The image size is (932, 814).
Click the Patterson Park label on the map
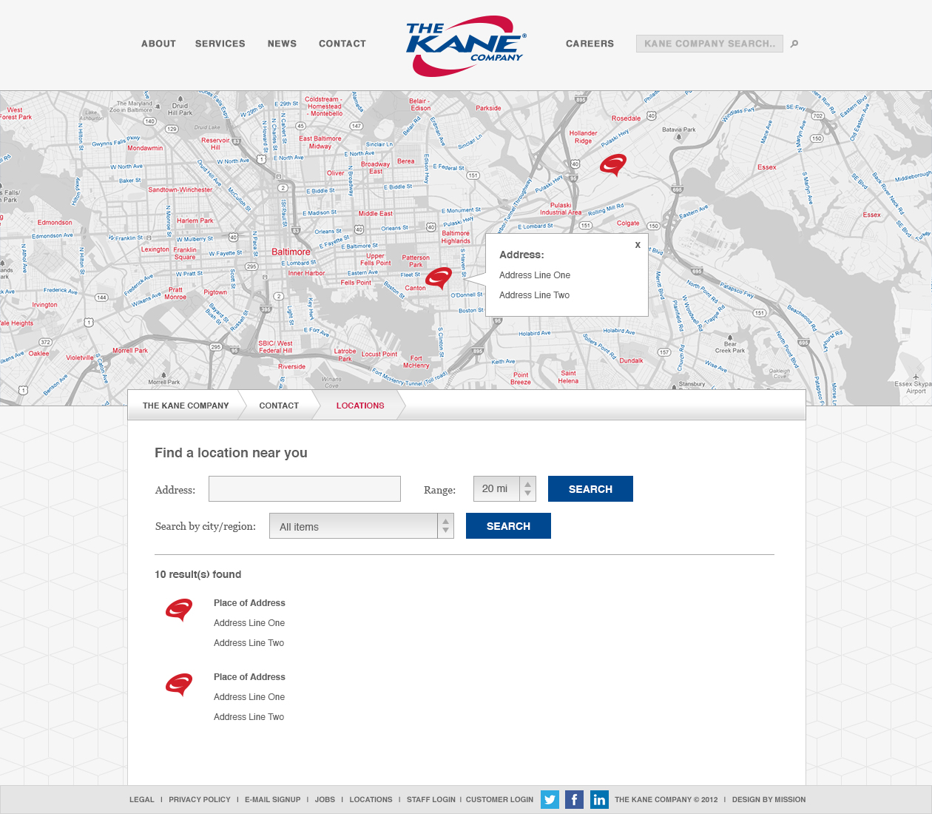point(416,261)
